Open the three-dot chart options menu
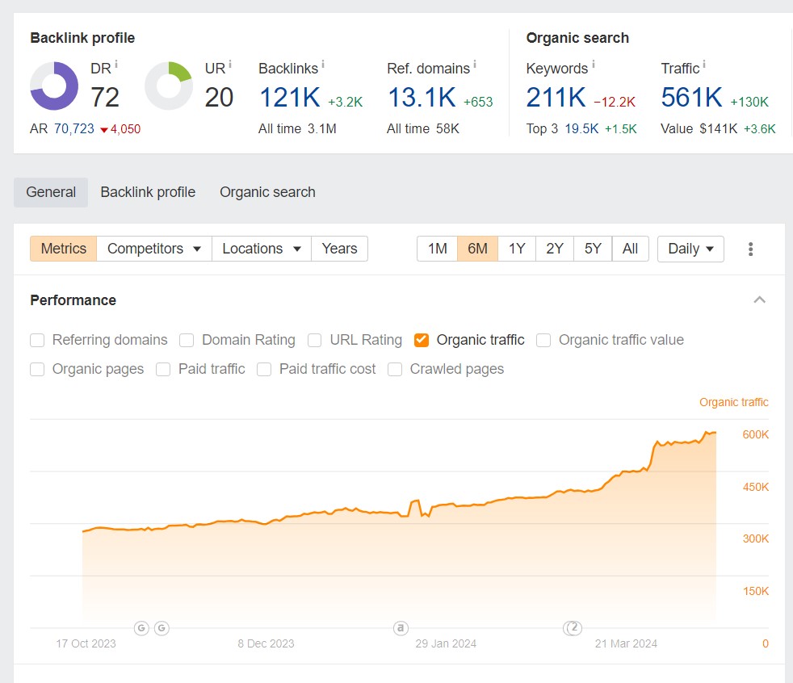 [x=750, y=249]
